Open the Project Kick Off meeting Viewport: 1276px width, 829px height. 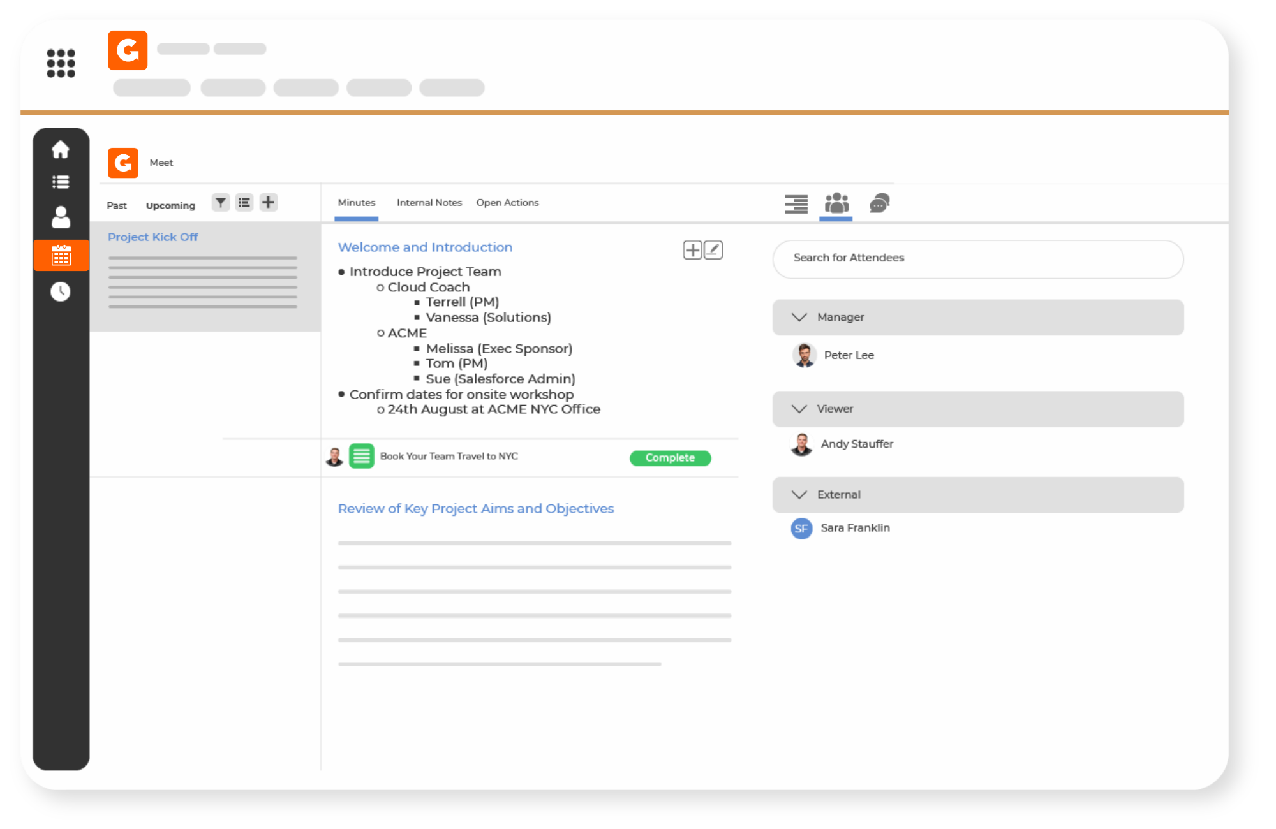pos(152,237)
